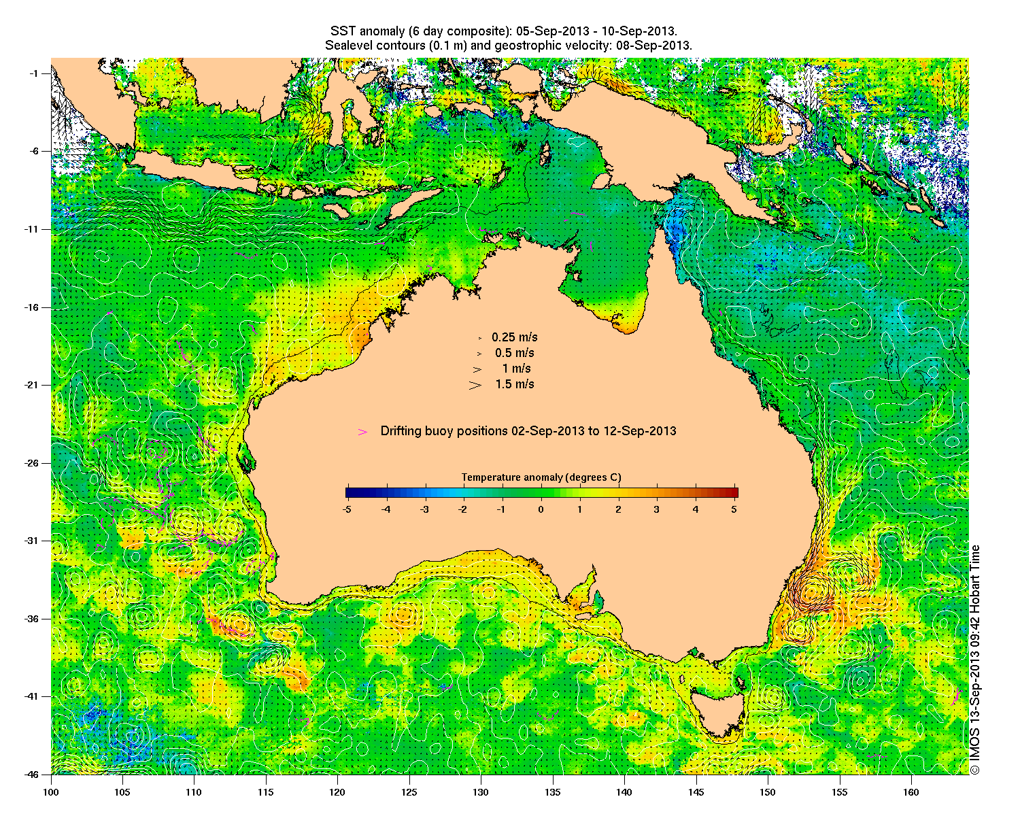Viewport: 1020px width, 833px height.
Task: Click the longitude axis label 110
Action: coord(194,792)
